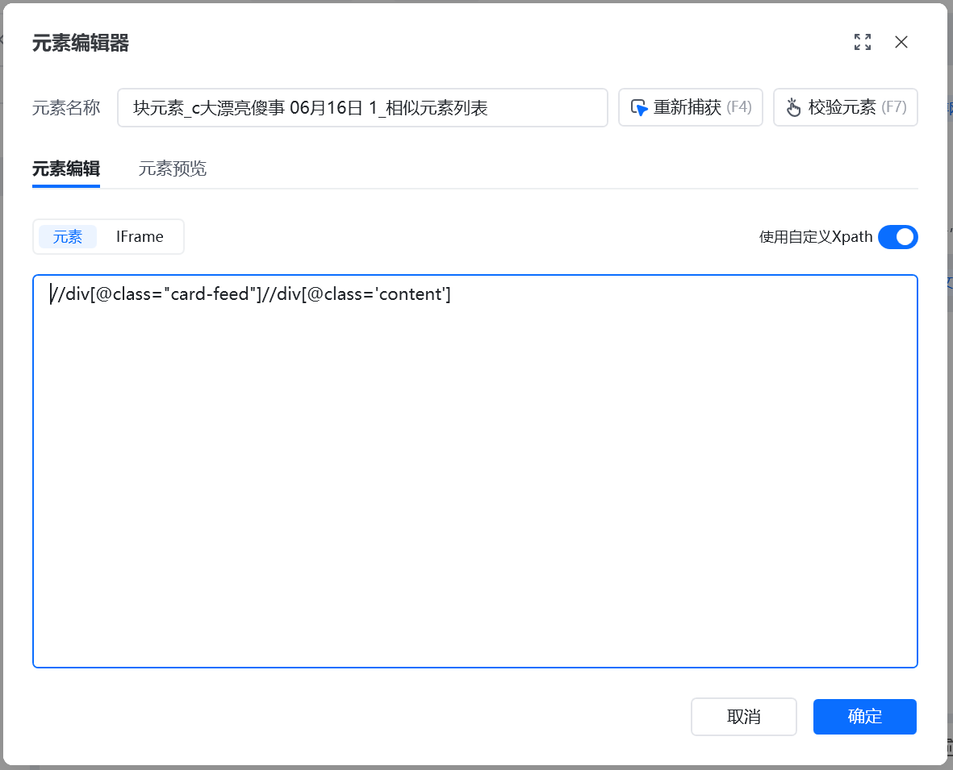Click 重新捕获 (F4) to recapture the element
The height and width of the screenshot is (770, 953).
click(x=691, y=107)
